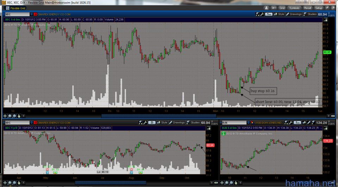Click pointer tool icon in daily XEC chart
This screenshot has height=187, width=338.
209,128
